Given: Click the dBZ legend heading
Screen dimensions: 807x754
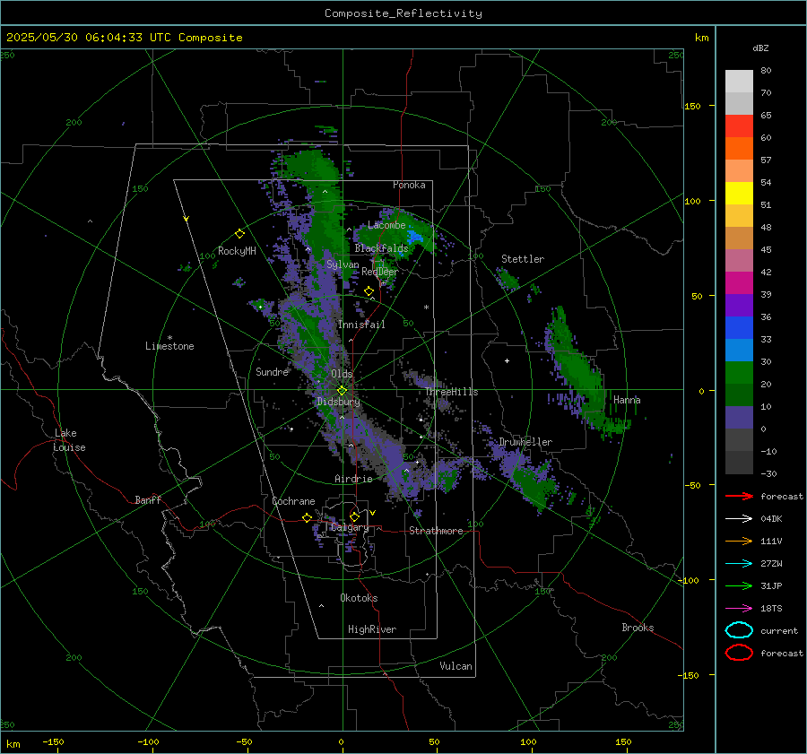Looking at the screenshot, I should click(x=760, y=48).
